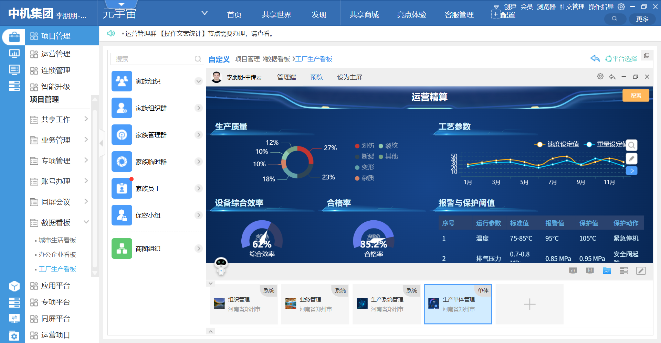Viewport: 661px width, 343px height.
Task: Expand the 共享工作 menu arrow
Action: [86, 119]
